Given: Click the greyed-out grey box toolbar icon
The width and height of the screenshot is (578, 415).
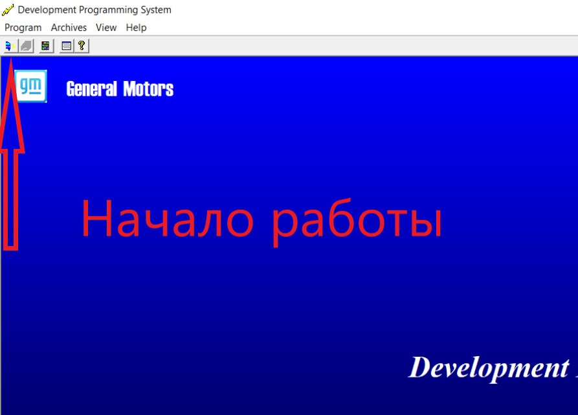Looking at the screenshot, I should tap(26, 46).
